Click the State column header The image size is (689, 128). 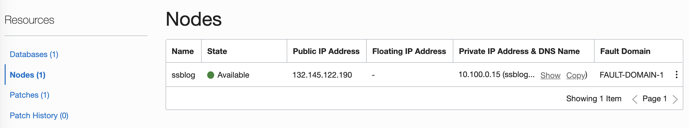(217, 51)
